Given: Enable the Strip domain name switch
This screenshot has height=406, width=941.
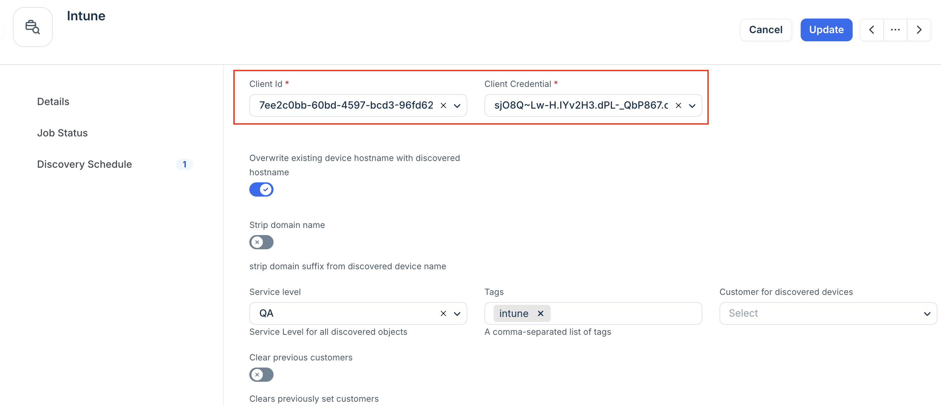Looking at the screenshot, I should 261,242.
